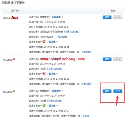The image size is (126, 118).
Task: Click the 操作 column header
Action: point(113,11)
